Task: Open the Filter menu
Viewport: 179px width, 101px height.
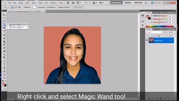Action: (x=40, y=3)
